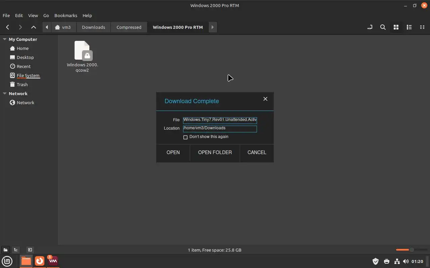Click the Location path field

point(220,129)
